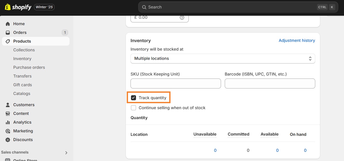
Task: Click the help question mark near the price field
Action: tap(182, 17)
